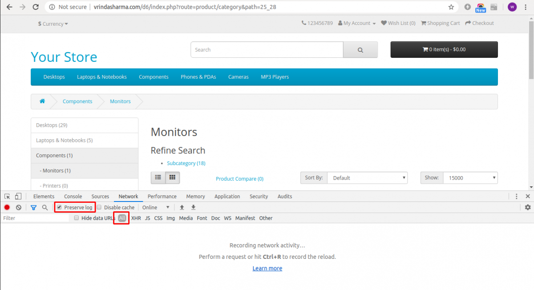Clear the network log with the circle-slash icon
Image resolution: width=534 pixels, height=290 pixels.
click(18, 207)
